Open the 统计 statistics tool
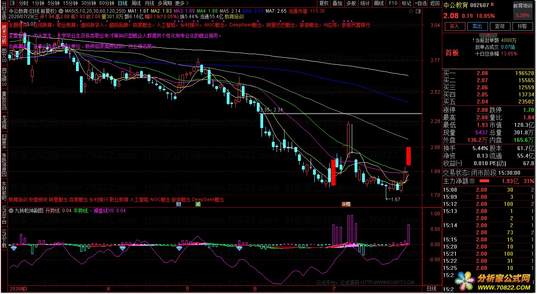 click(365, 3)
